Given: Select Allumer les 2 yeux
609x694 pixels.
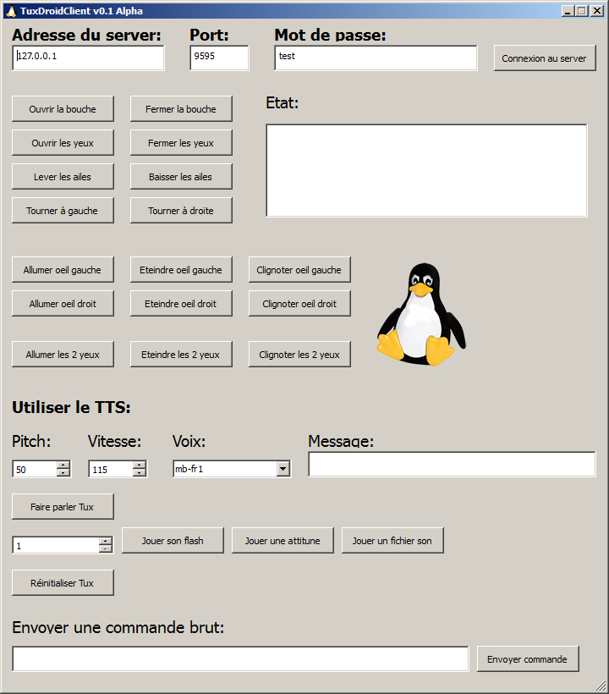Looking at the screenshot, I should 63,355.
